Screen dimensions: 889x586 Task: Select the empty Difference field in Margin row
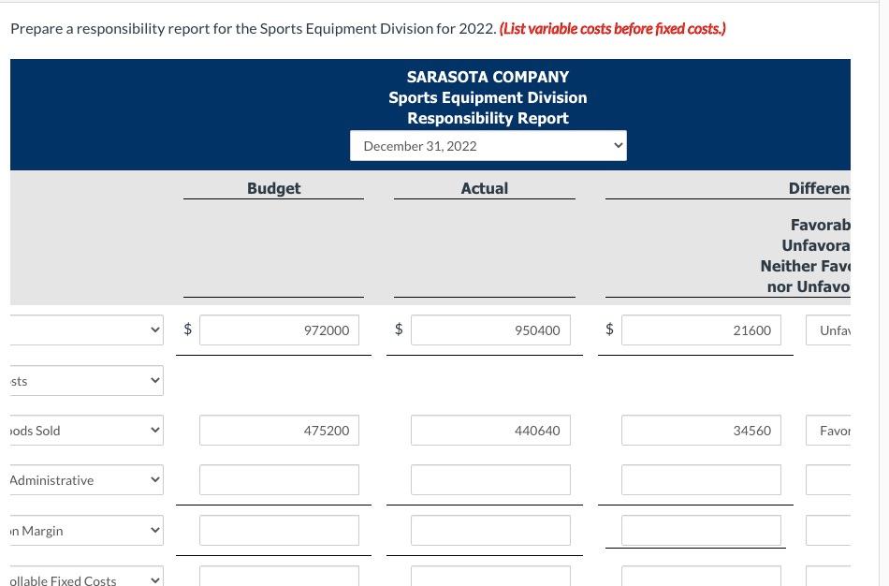pos(701,531)
